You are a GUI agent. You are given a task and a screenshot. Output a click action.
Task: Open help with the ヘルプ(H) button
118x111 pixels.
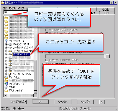coord(85,102)
